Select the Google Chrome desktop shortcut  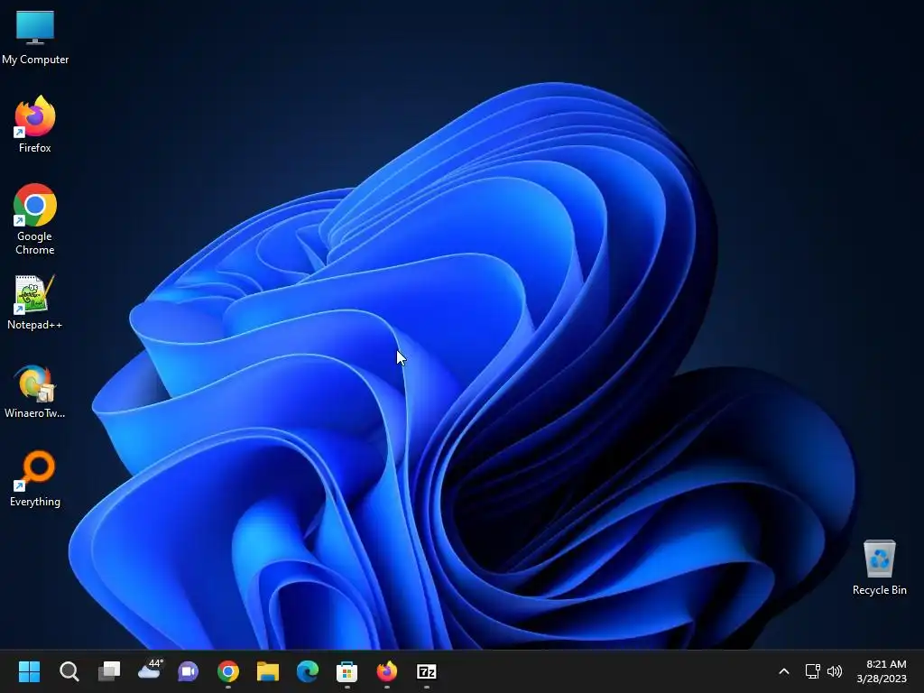coord(35,219)
